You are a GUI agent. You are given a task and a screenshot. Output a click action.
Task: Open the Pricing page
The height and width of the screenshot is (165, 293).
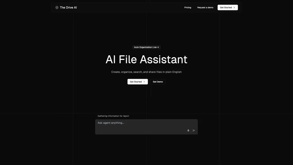[x=188, y=7]
